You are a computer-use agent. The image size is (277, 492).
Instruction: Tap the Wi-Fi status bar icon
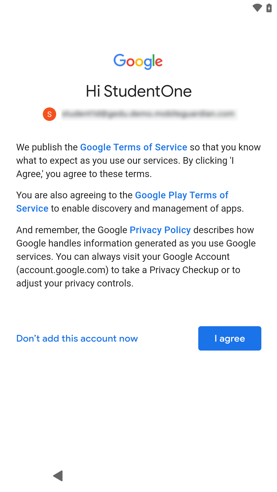257,8
